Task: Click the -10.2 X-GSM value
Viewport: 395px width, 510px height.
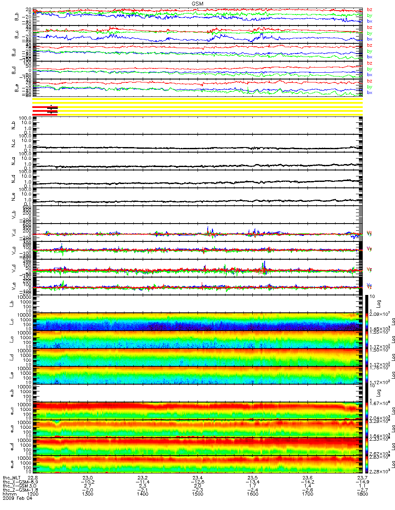Action: tap(87, 482)
